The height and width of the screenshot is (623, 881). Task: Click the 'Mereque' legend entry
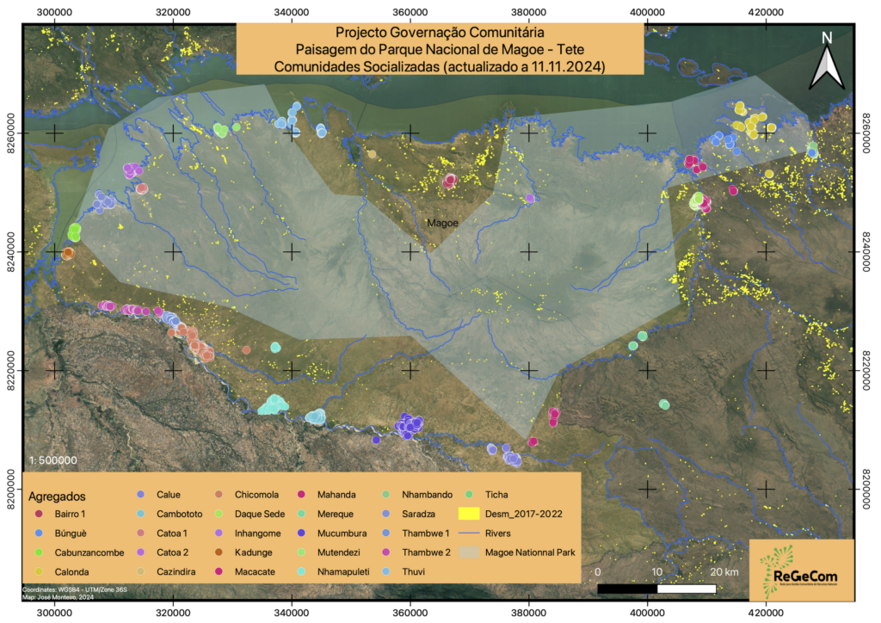tap(326, 514)
